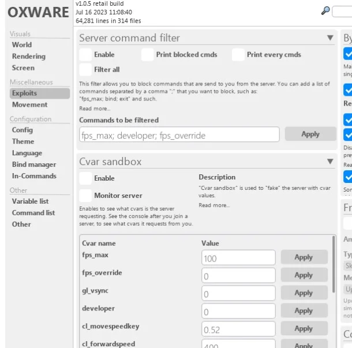Screen dimensions: 352x348
Task: Go to the Movement tab
Action: [29, 104]
